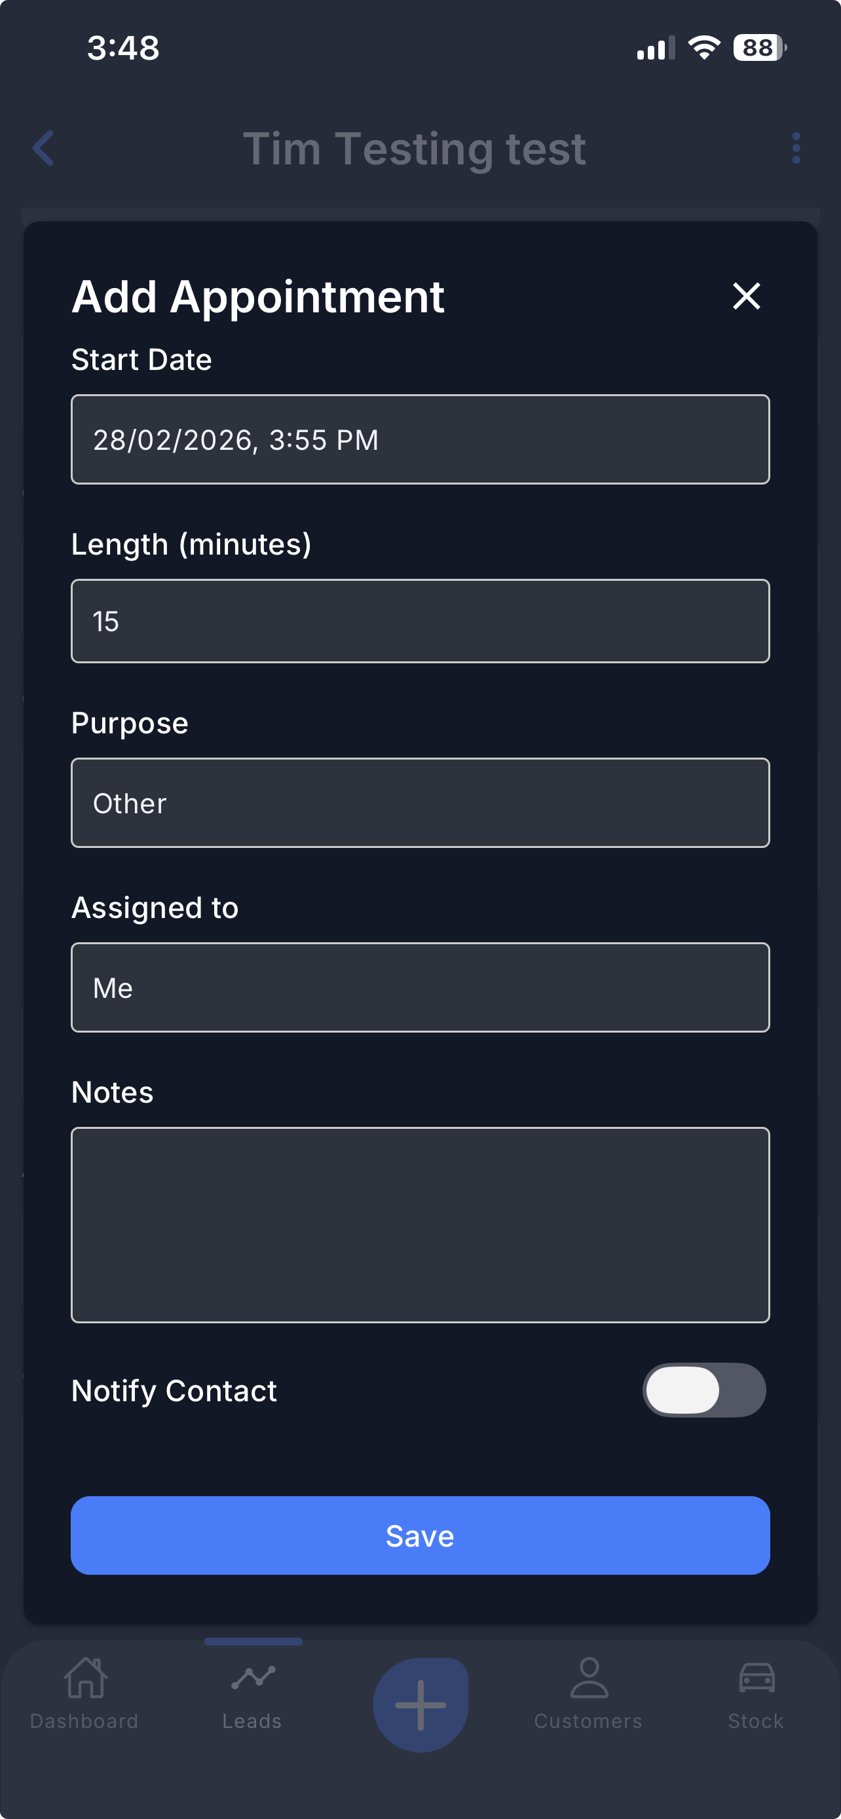
Task: Tap the Tim Testing test title
Action: tap(415, 148)
